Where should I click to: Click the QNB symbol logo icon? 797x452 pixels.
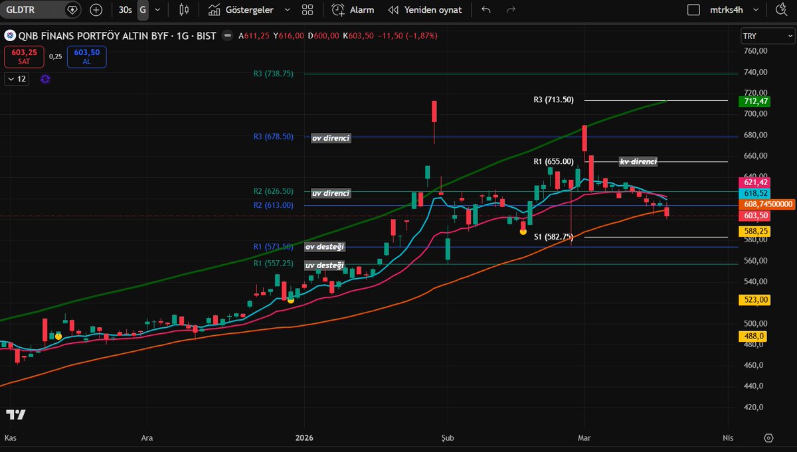(x=10, y=36)
